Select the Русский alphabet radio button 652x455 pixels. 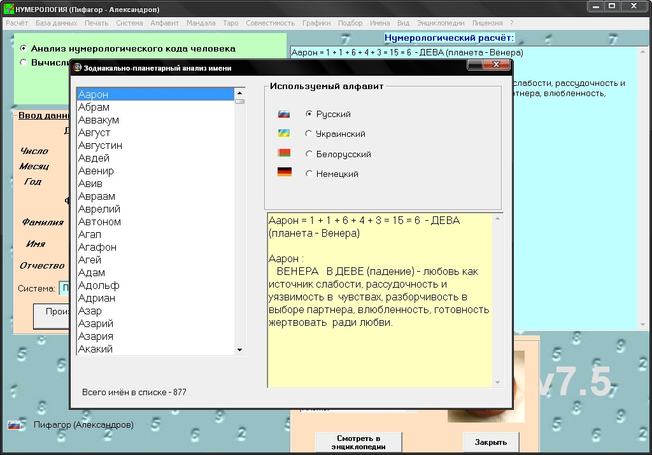pos(309,113)
